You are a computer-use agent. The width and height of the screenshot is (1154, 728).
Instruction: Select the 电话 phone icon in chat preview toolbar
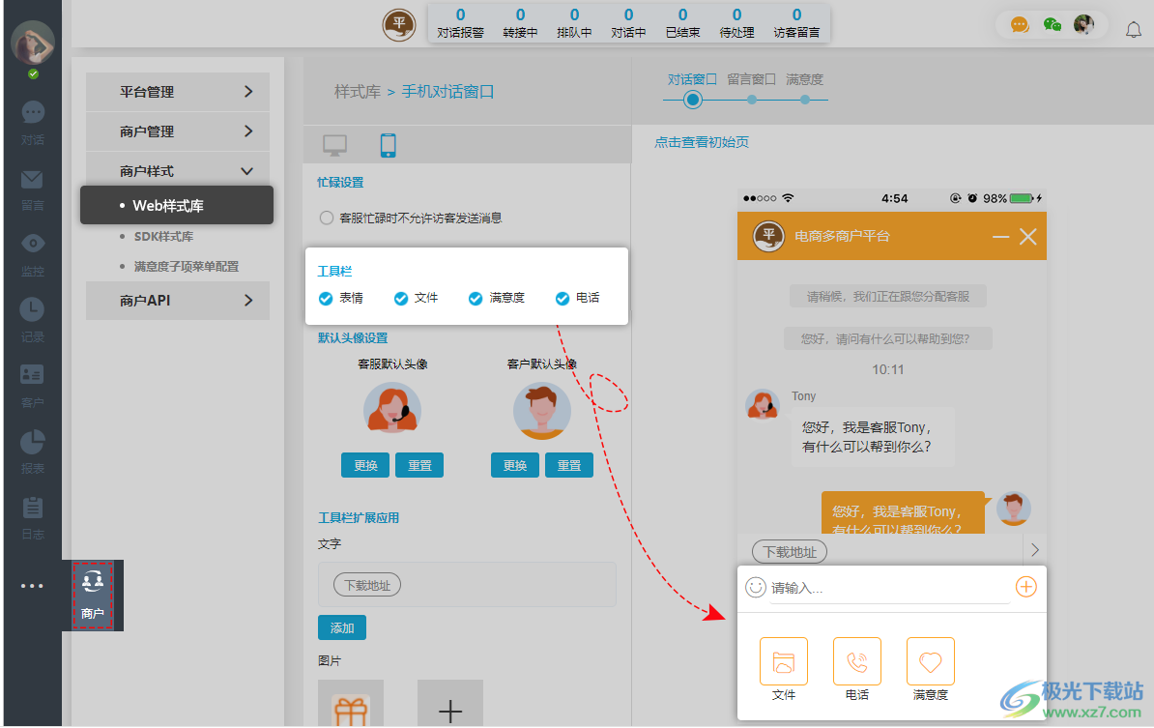click(856, 661)
